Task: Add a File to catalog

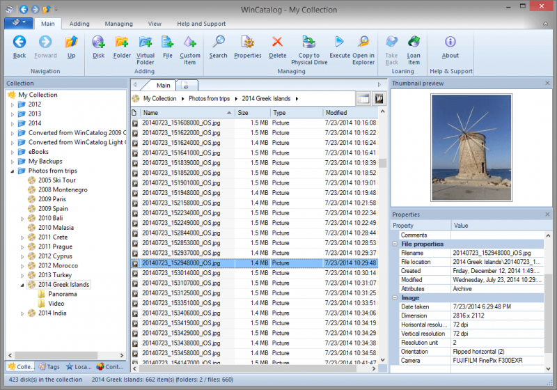Action: 167,47
